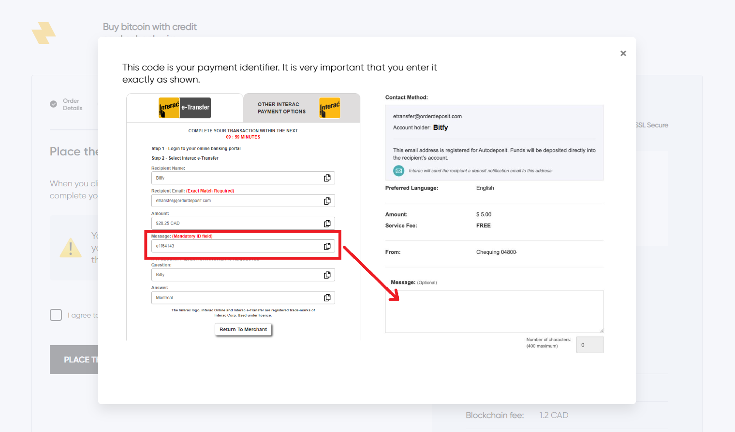Copy the Recipient Email value
Image resolution: width=735 pixels, height=432 pixels.
pos(327,201)
